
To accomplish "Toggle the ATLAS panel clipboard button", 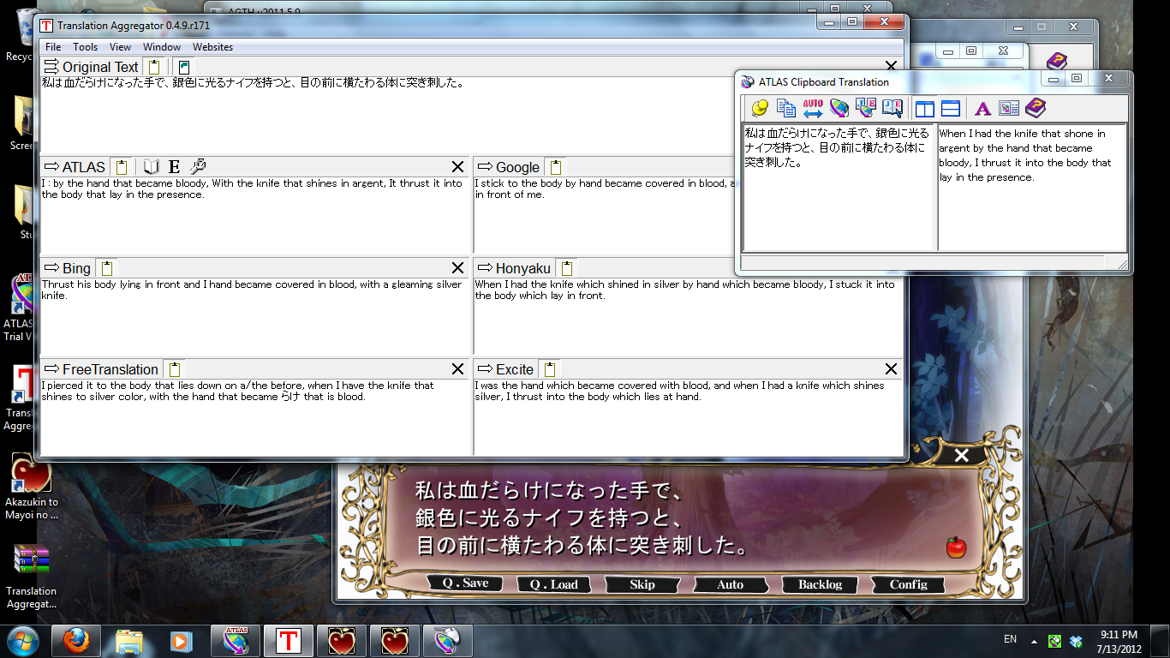I will pyautogui.click(x=122, y=167).
